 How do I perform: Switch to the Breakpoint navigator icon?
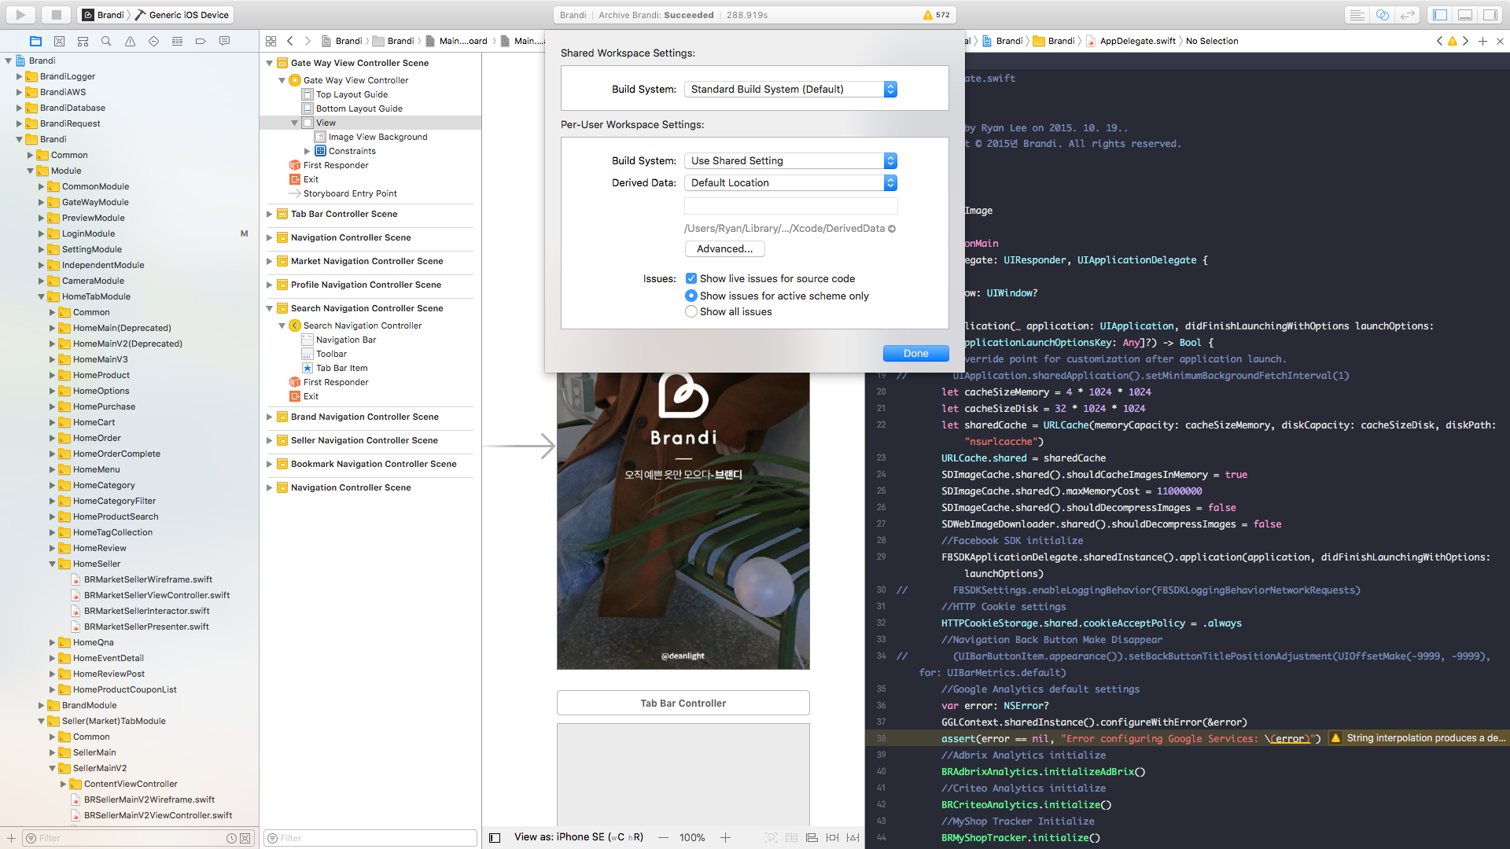pyautogui.click(x=201, y=41)
